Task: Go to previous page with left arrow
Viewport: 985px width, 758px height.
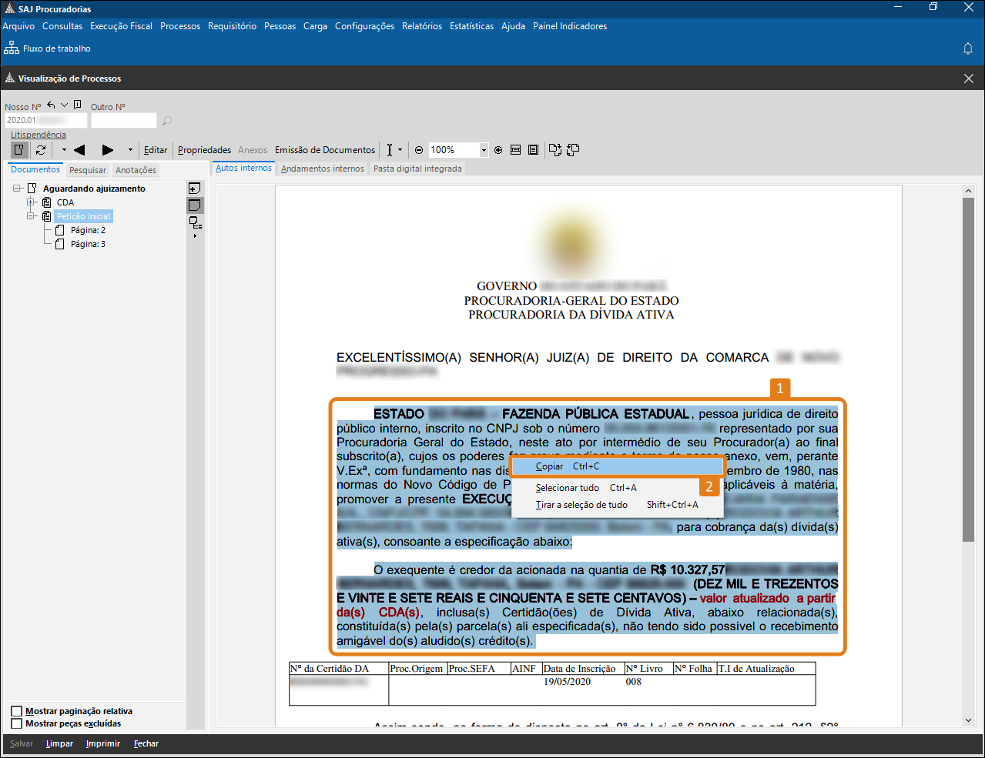Action: coord(79,150)
